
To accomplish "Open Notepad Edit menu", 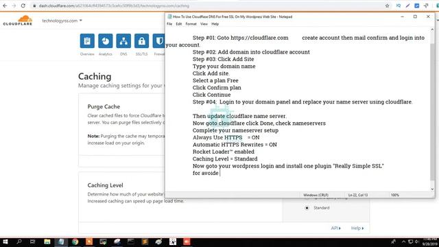I will tap(178, 24).
